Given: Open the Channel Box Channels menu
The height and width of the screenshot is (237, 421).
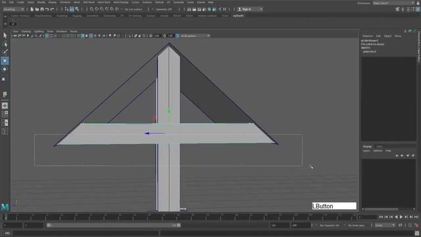Looking at the screenshot, I should pyautogui.click(x=367, y=36).
